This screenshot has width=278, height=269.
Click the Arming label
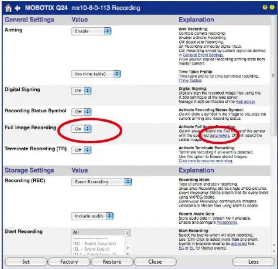tap(13, 30)
